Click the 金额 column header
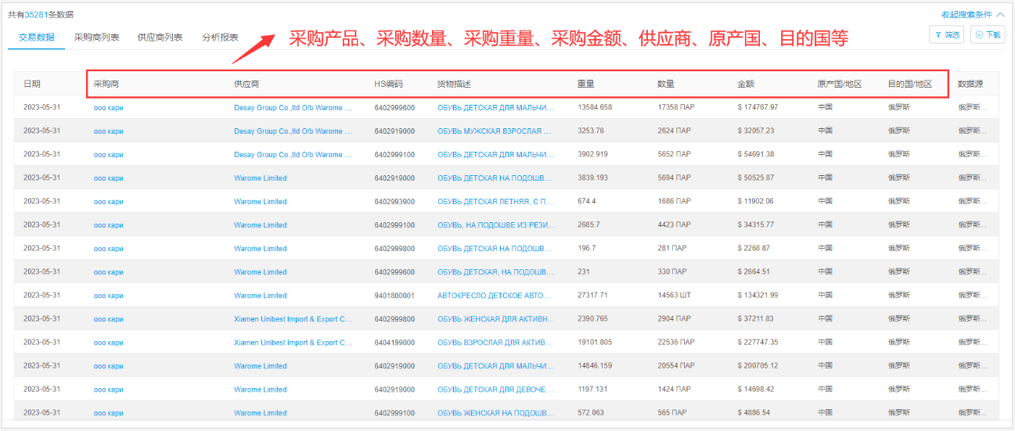1015x431 pixels. [x=745, y=84]
